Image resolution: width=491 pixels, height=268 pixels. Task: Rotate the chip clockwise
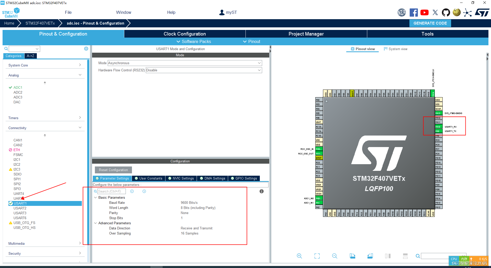(x=352, y=256)
